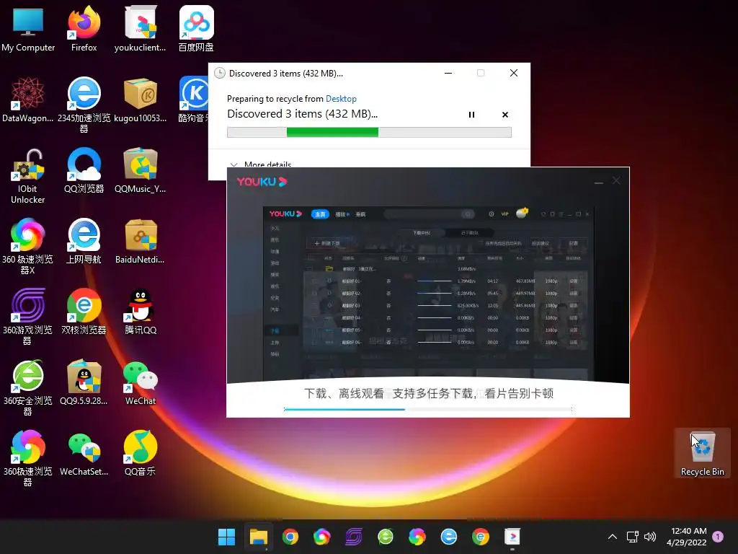
Task: Open IObit Unlocker shortcut
Action: pos(28,176)
